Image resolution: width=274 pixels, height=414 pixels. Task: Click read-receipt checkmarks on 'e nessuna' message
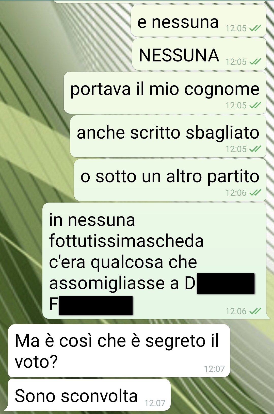point(255,28)
